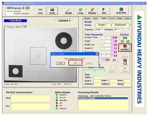The height and width of the screenshot is (116, 149).
Task: Close the Pattern Training dialog
Action: [97, 54]
